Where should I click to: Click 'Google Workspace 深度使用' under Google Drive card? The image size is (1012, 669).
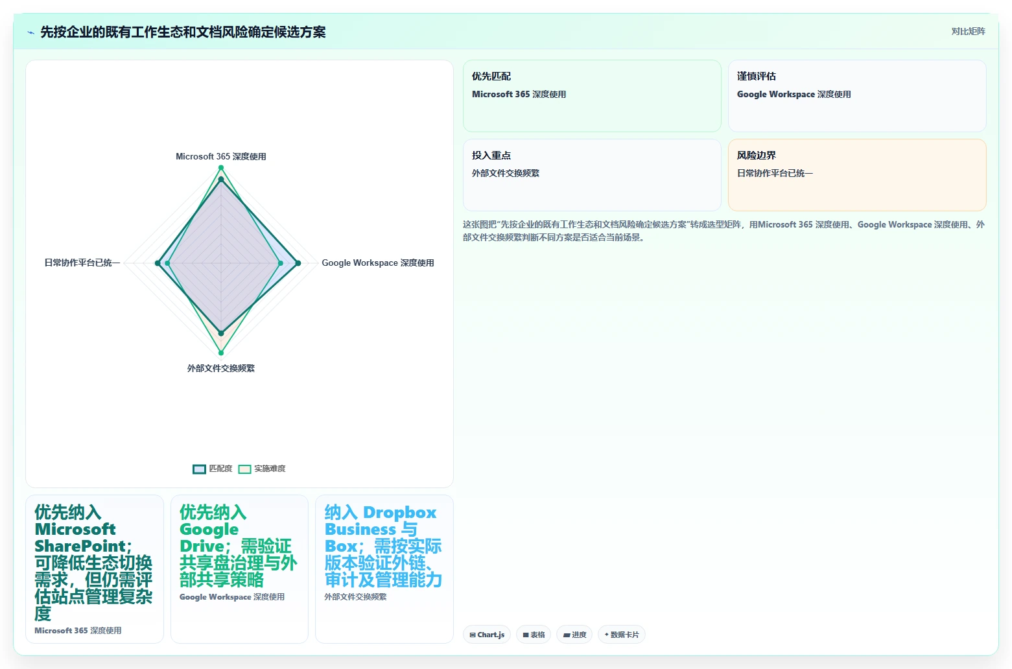[x=232, y=597]
